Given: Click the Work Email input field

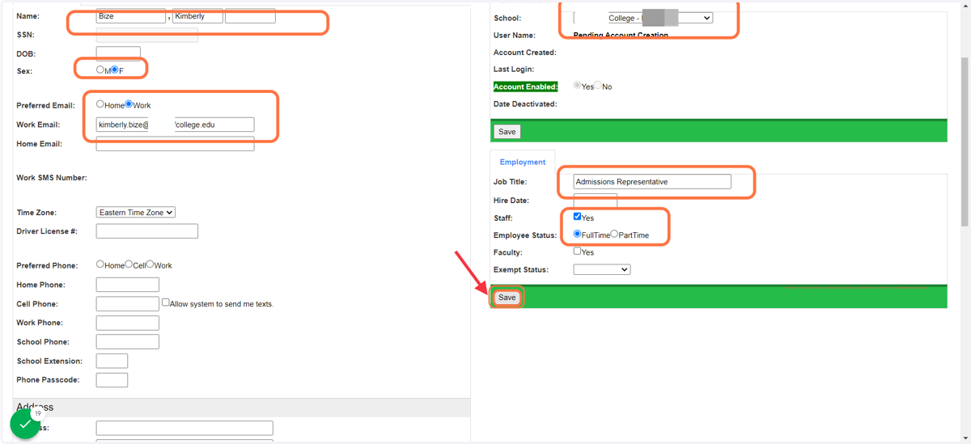Looking at the screenshot, I should (x=175, y=125).
